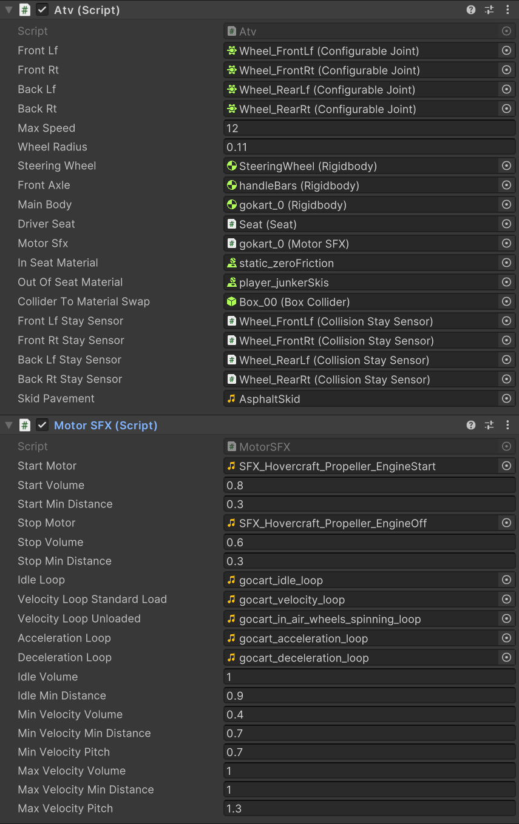The width and height of the screenshot is (519, 824).
Task: Click the Wheel Radius value field
Action: pyautogui.click(x=370, y=147)
